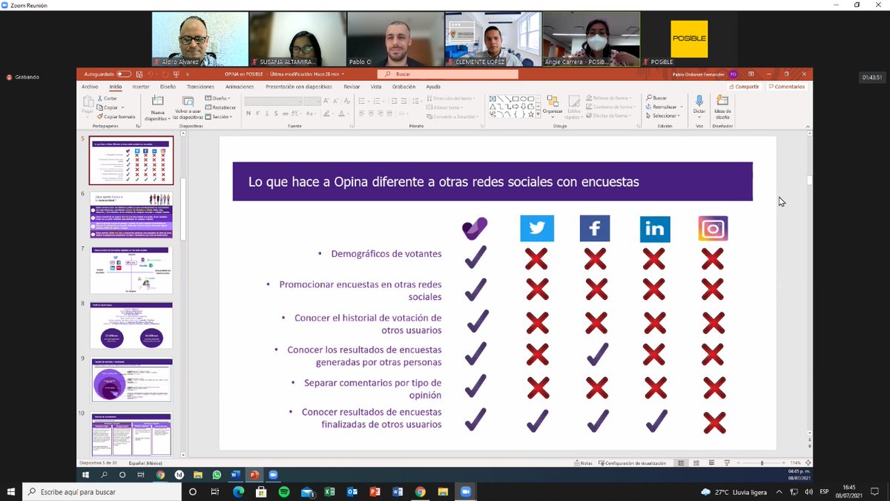Image resolution: width=890 pixels, height=501 pixels.
Task: Open Outlook from the taskbar
Action: (352, 491)
